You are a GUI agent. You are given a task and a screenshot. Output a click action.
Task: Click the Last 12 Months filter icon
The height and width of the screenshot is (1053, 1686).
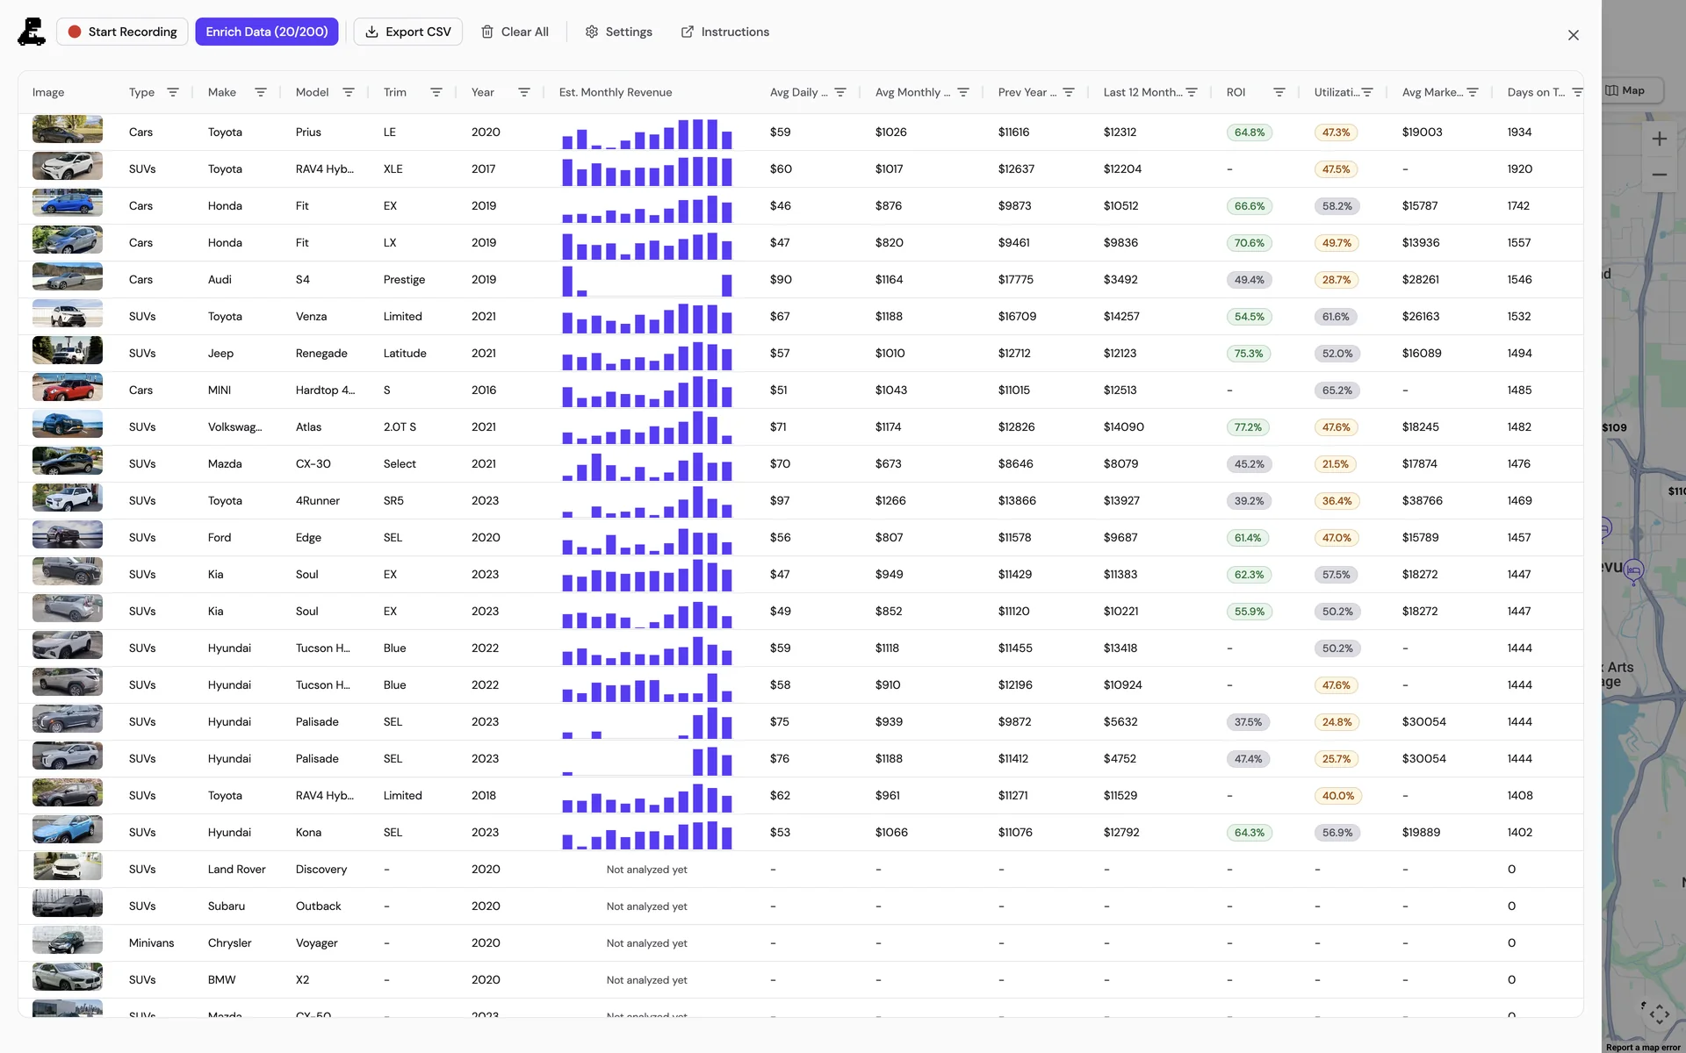click(1192, 92)
